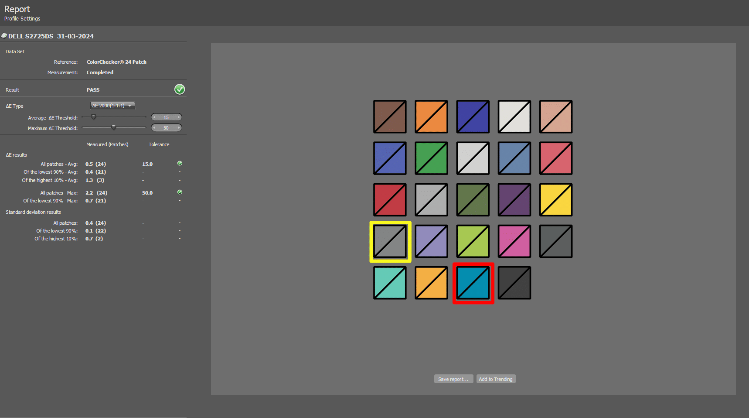Click the Maximum ΔE Threshold value field
Screen dimensions: 749x418
(x=166, y=128)
